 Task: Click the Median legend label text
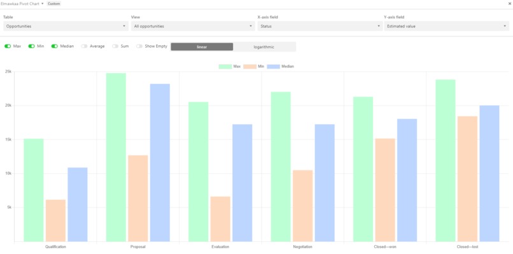point(288,66)
